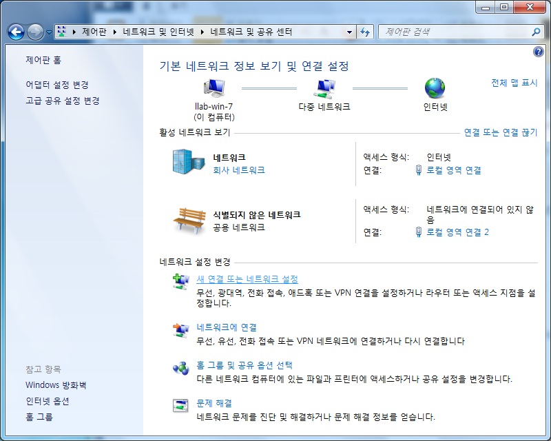Open the 문제 해결 link
This screenshot has height=441, width=551.
[x=214, y=403]
